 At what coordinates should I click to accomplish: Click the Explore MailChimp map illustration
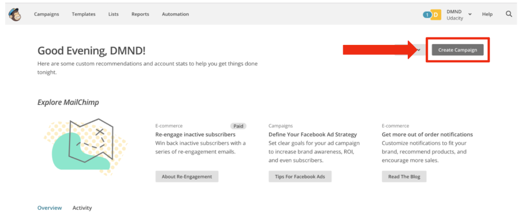click(x=85, y=147)
